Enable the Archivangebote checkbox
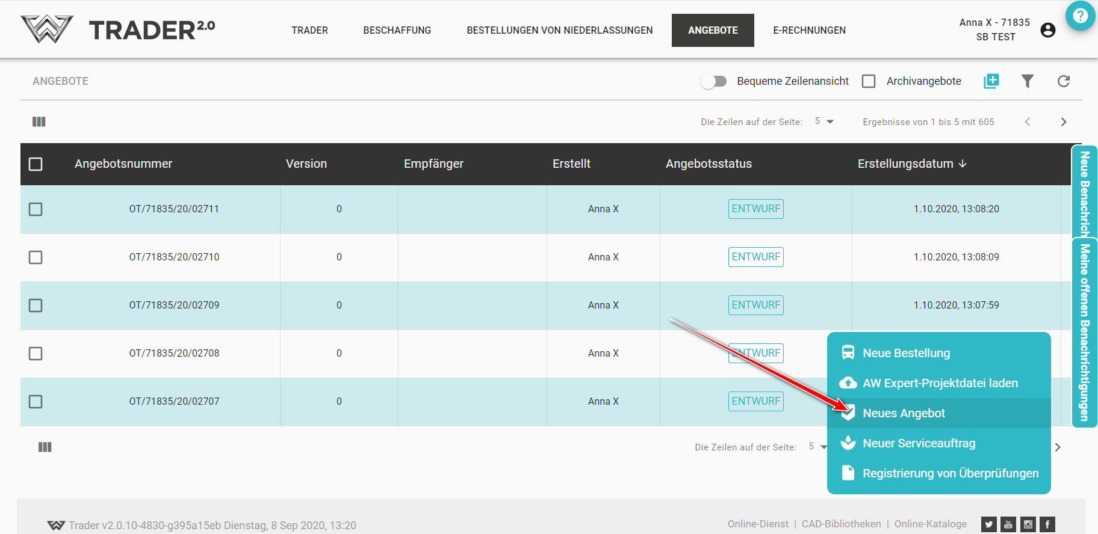 [869, 81]
